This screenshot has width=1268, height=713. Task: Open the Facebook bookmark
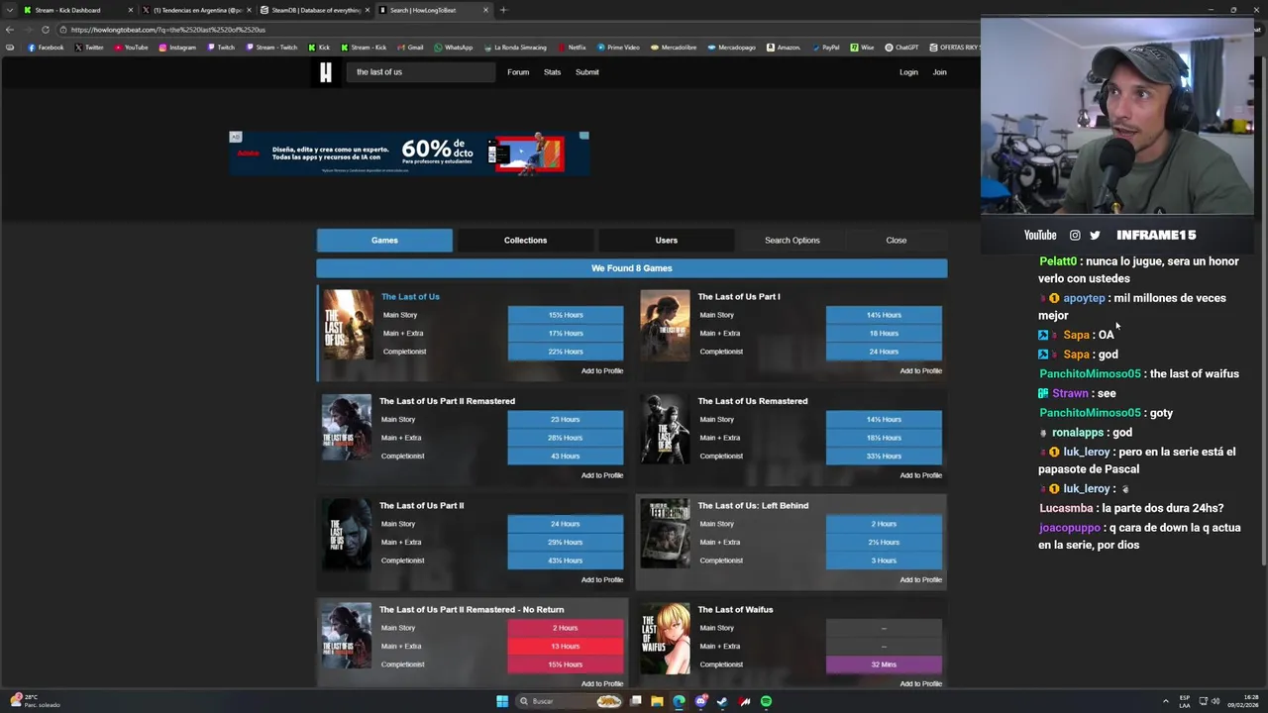(46, 48)
